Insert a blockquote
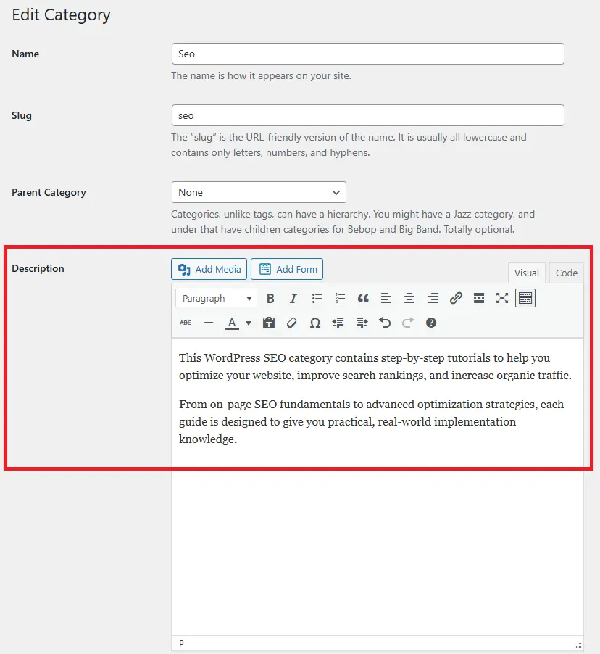600x654 pixels. tap(362, 297)
